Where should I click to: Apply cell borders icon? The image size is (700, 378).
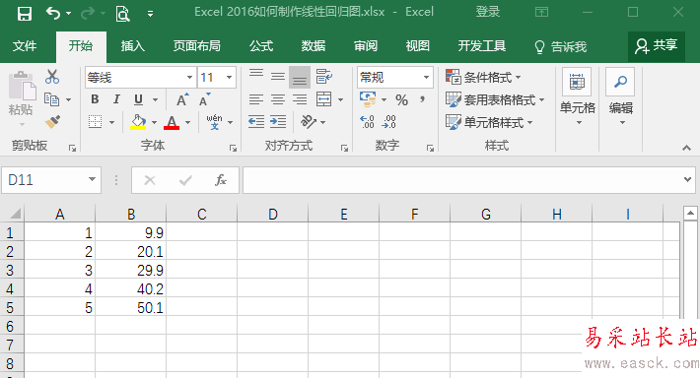coord(95,122)
